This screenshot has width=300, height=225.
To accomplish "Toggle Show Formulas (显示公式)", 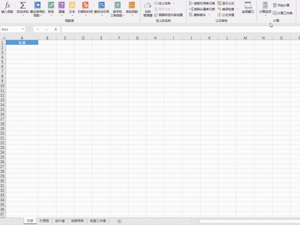I will (x=226, y=3).
